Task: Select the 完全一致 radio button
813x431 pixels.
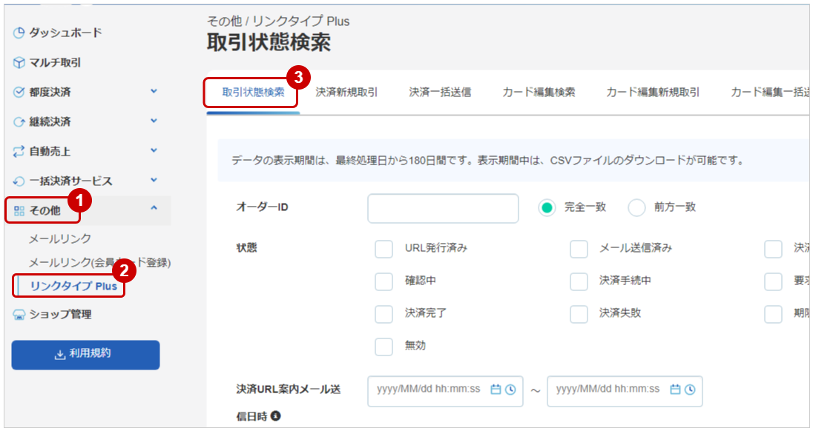Action: [547, 208]
